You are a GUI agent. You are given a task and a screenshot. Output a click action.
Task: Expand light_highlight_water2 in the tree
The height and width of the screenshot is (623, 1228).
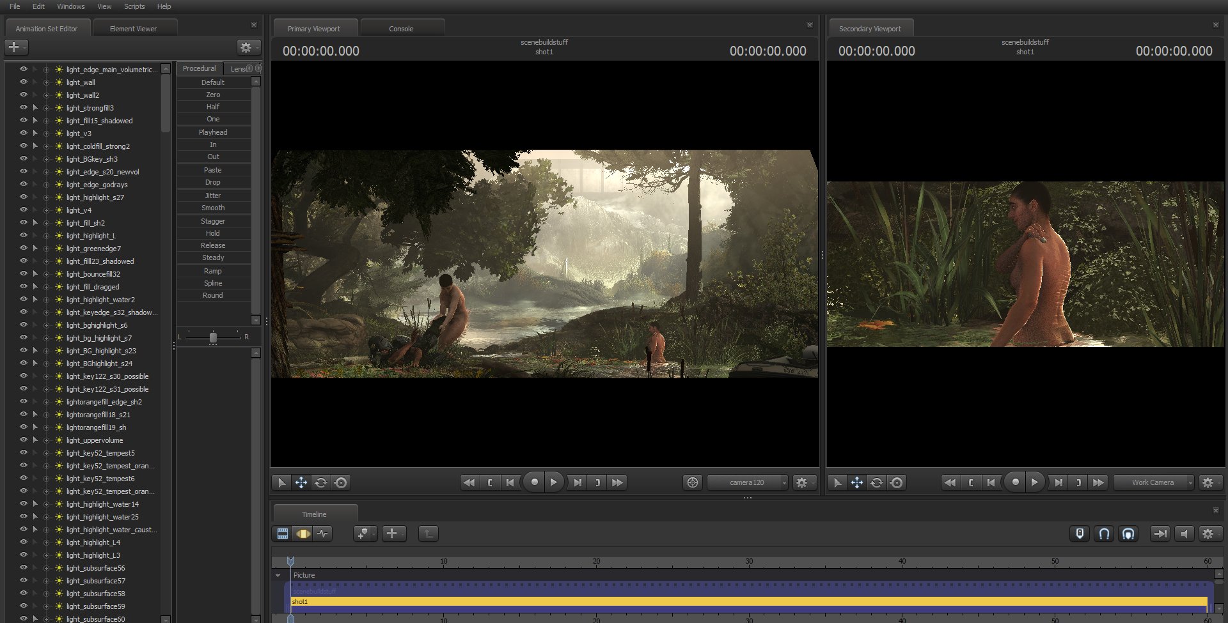46,300
